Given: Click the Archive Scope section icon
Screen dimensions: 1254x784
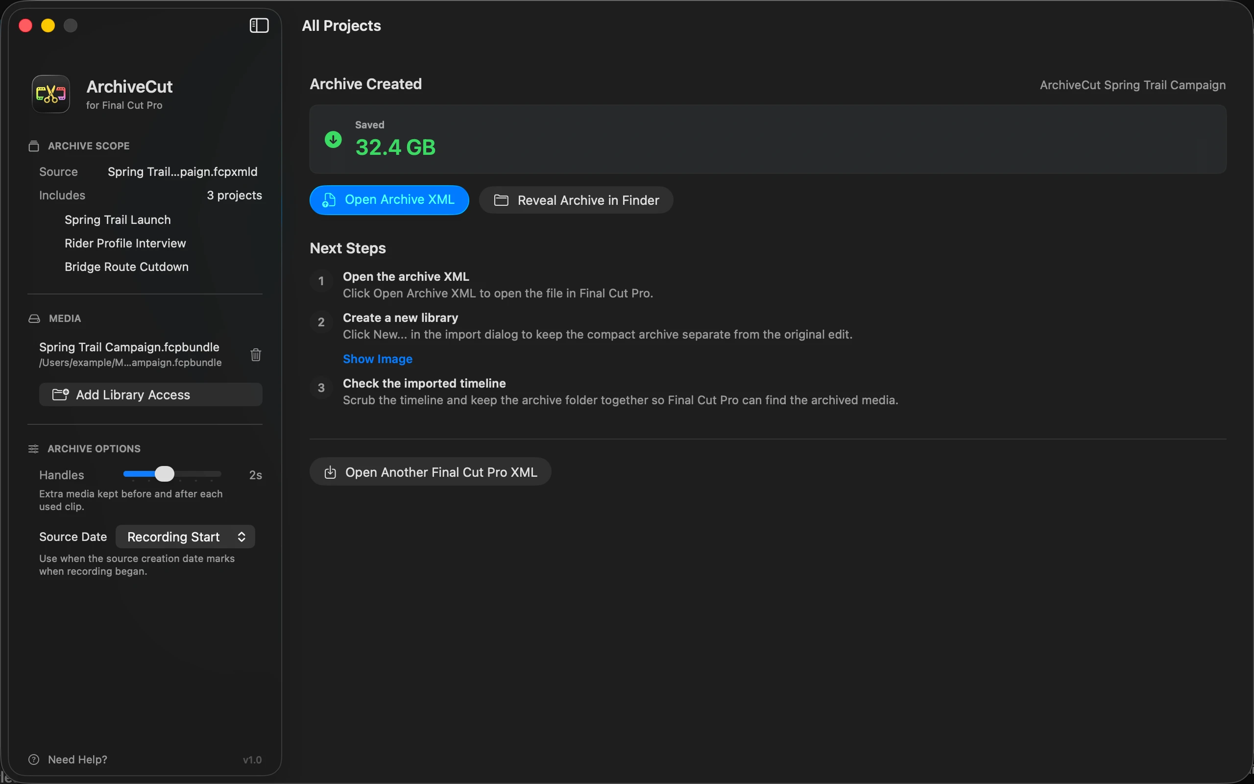Looking at the screenshot, I should pos(34,146).
